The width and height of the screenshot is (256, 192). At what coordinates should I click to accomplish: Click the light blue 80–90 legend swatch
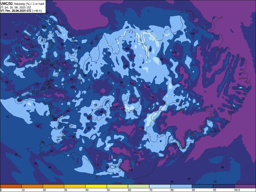point(181,186)
